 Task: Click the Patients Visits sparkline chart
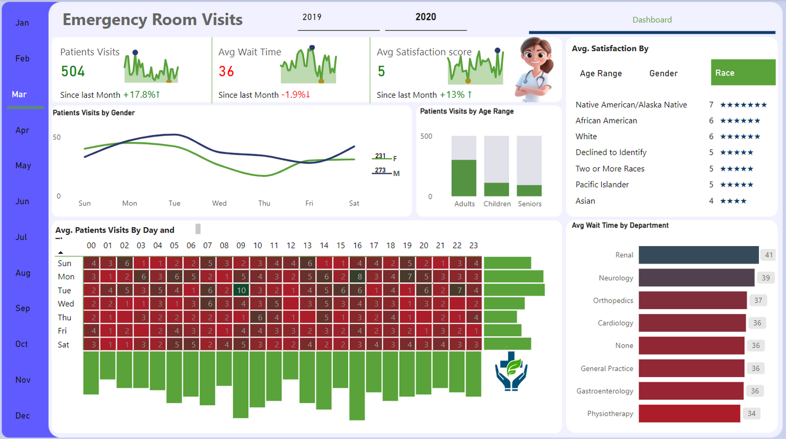(x=151, y=67)
